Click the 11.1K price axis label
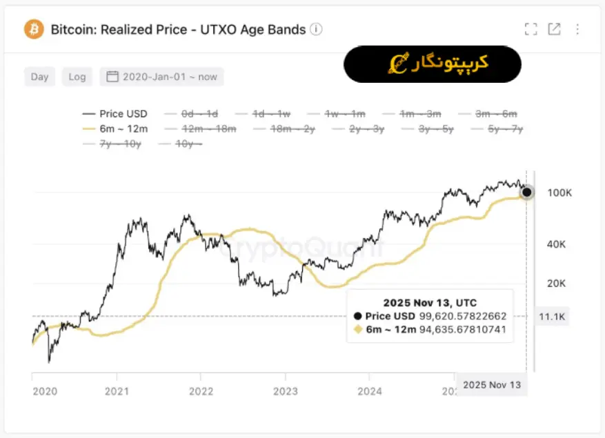This screenshot has width=605, height=438. [x=552, y=316]
